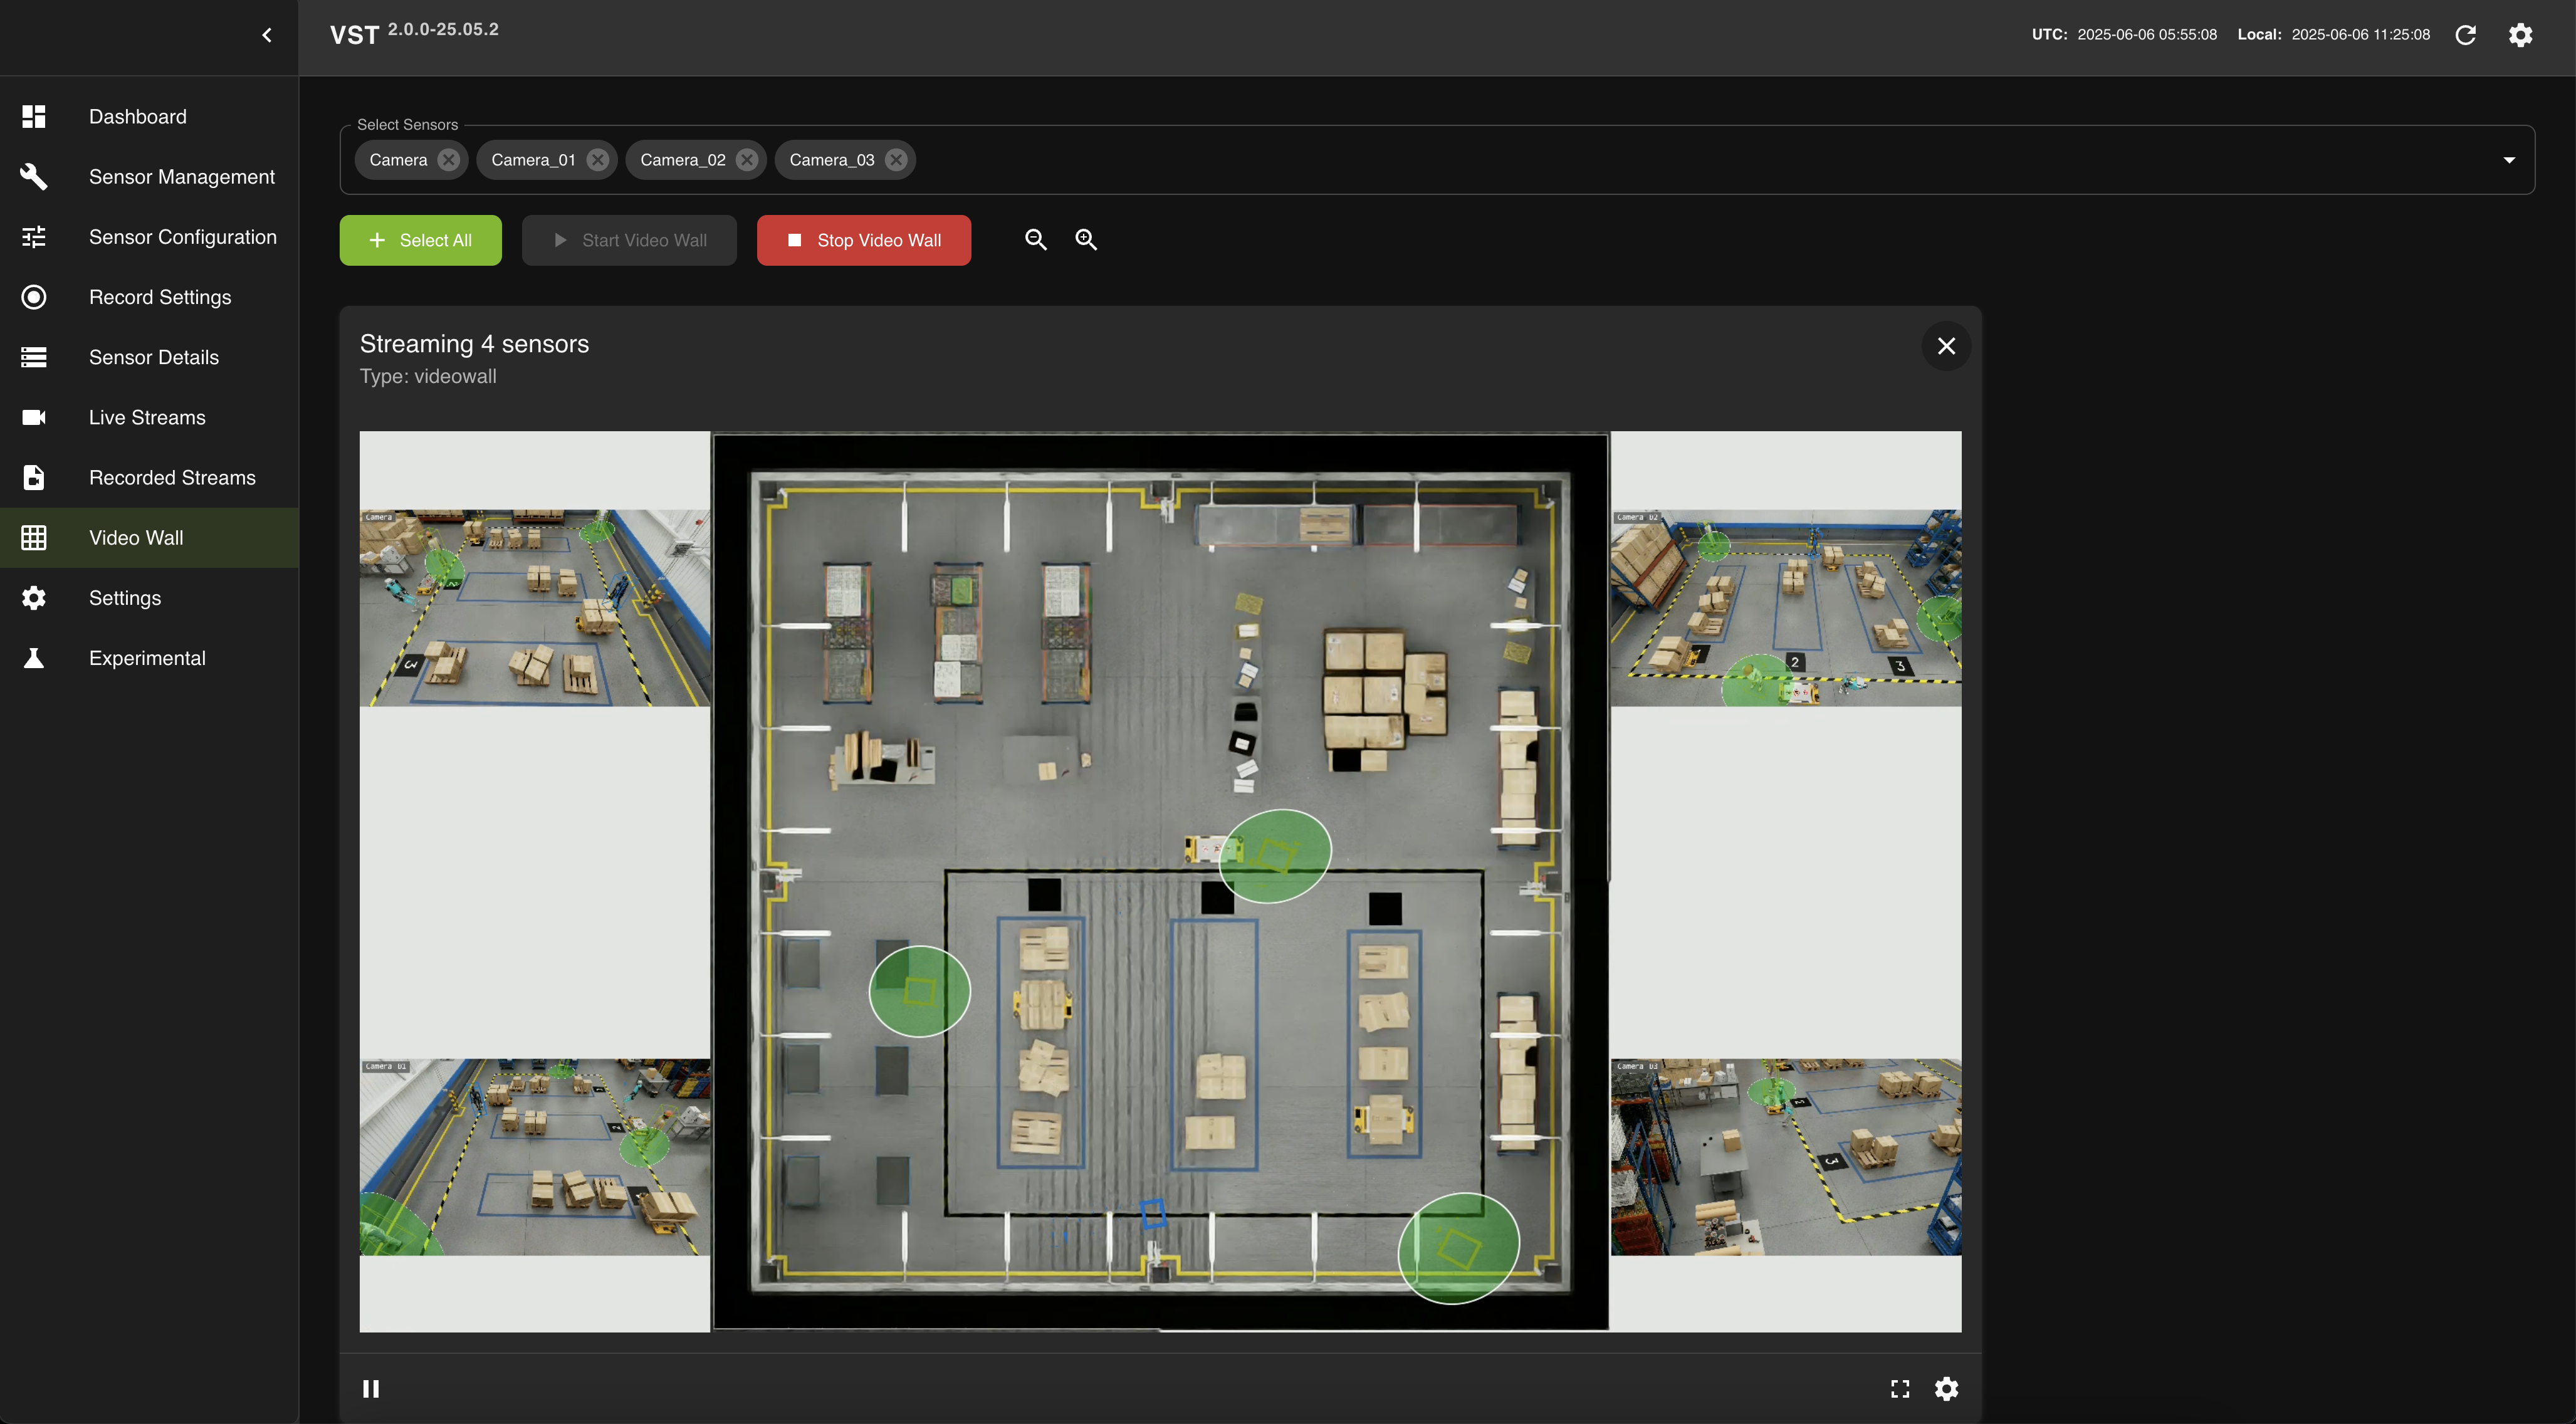Click the Stop Video Wall button

[863, 240]
